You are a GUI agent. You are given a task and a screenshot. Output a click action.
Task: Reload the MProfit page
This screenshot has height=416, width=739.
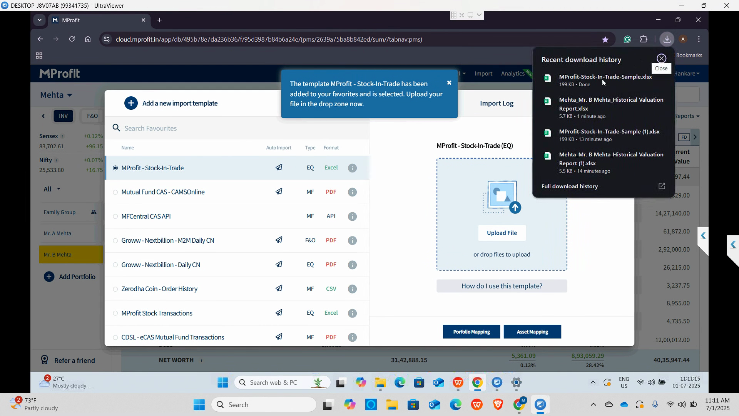pos(72,39)
